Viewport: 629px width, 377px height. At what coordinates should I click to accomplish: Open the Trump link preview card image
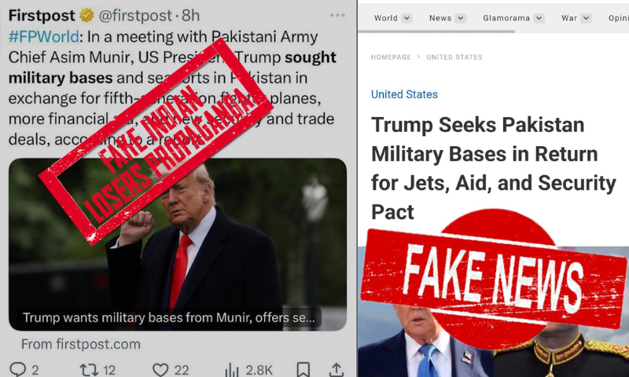(178, 244)
